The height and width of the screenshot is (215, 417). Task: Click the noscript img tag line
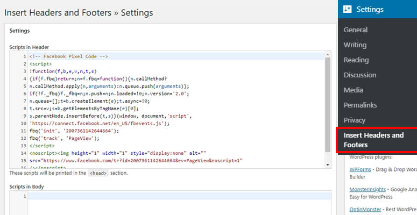(x=118, y=153)
